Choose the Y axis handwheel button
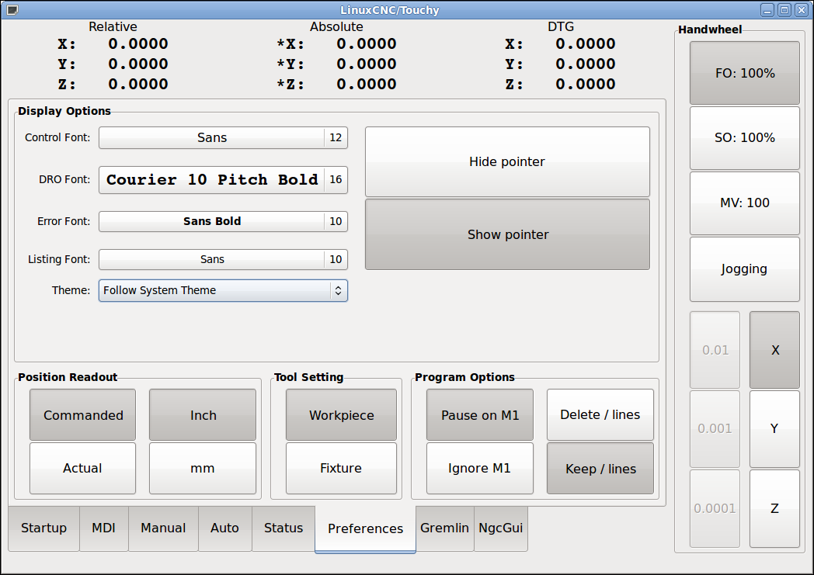The width and height of the screenshot is (814, 575). pyautogui.click(x=774, y=429)
